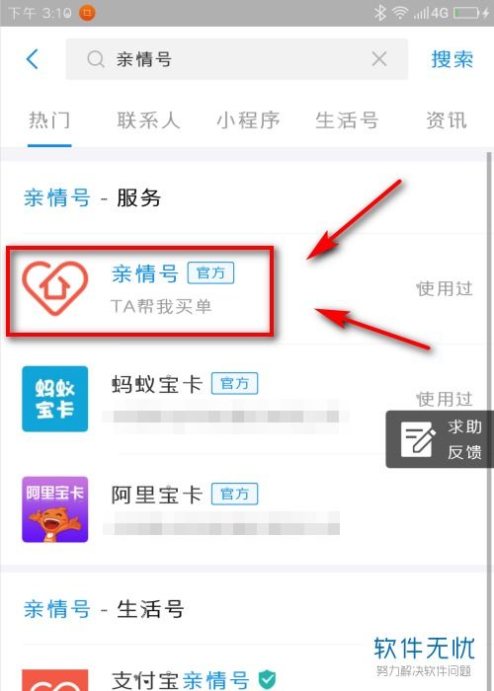Click the 搜索 search button
The image size is (494, 691).
pyautogui.click(x=453, y=59)
